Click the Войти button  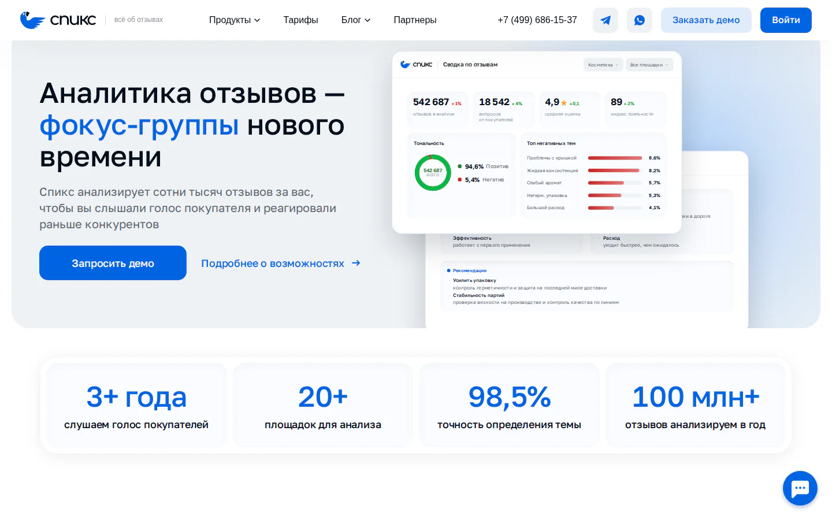pos(786,20)
